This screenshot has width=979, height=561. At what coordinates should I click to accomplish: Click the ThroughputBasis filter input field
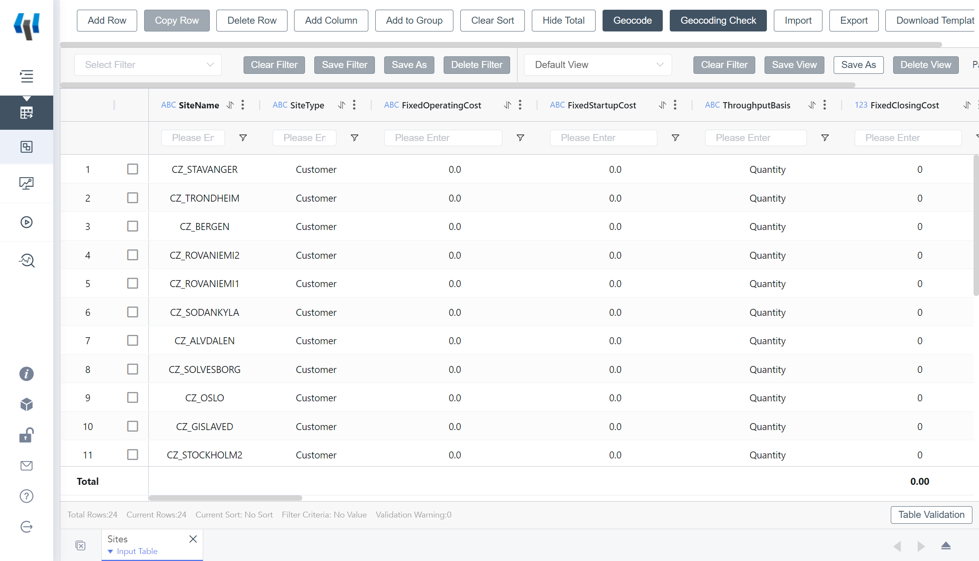point(756,138)
